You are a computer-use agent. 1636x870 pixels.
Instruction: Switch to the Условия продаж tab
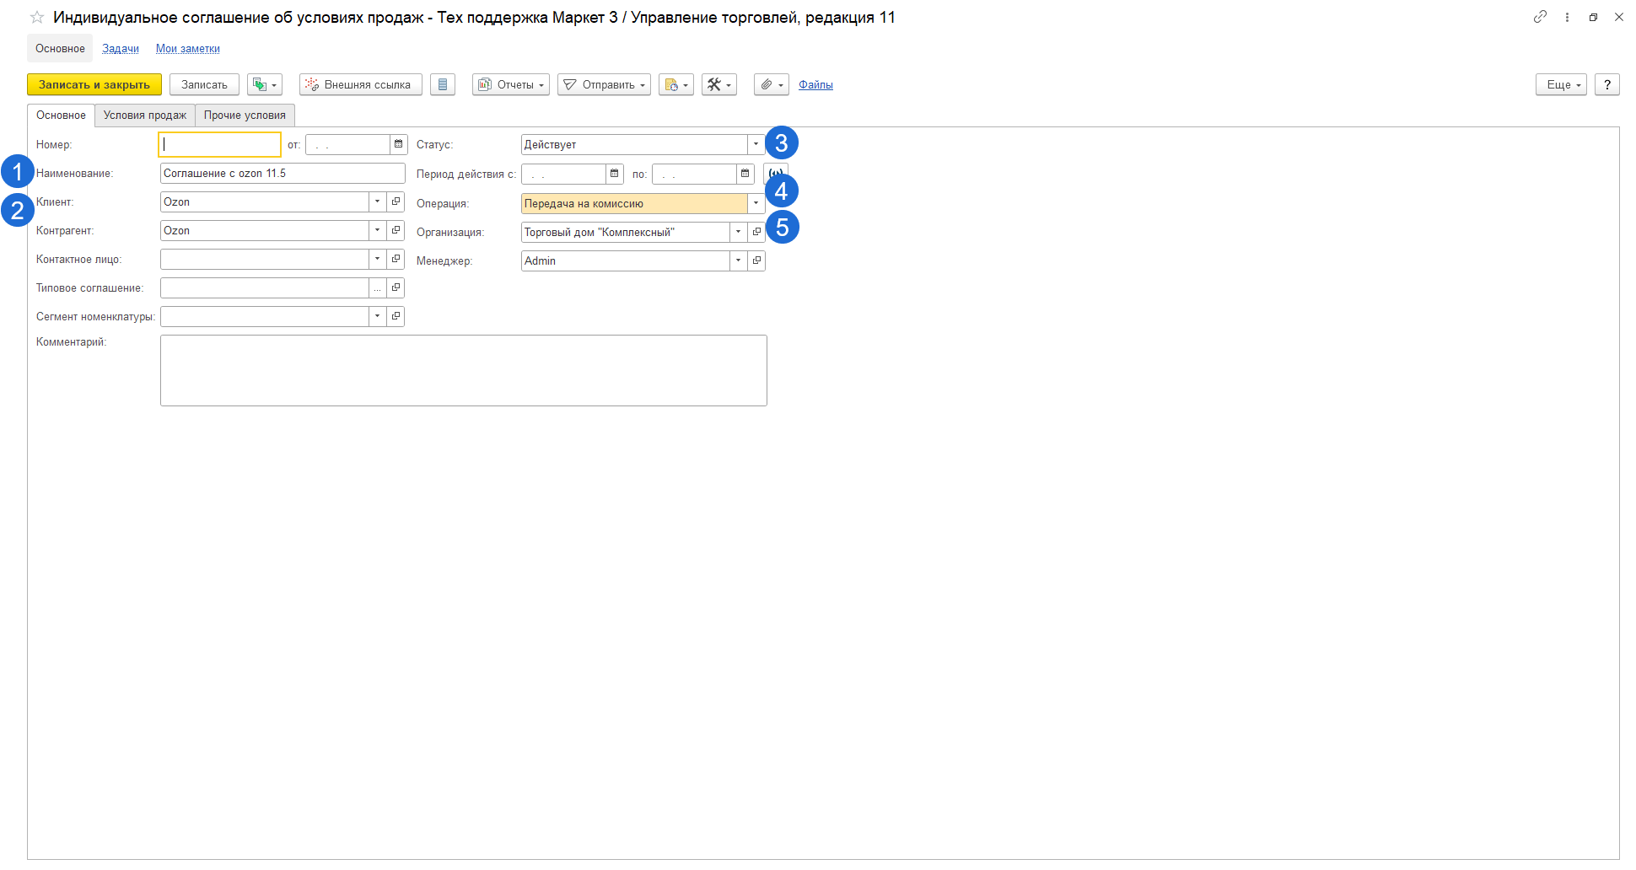point(144,115)
